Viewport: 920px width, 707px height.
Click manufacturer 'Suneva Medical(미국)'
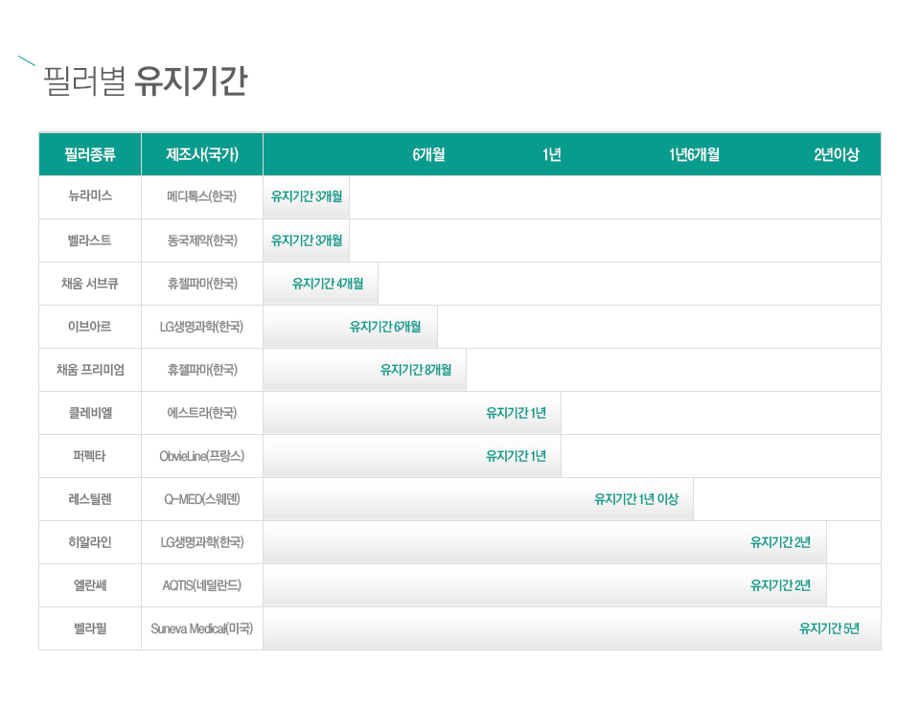[x=202, y=628]
